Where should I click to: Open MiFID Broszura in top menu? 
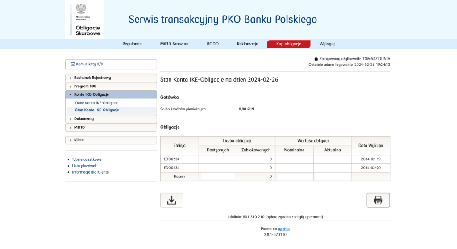[x=174, y=44]
